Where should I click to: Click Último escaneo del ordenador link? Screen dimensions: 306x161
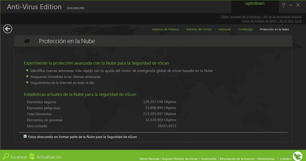[x=261, y=17]
